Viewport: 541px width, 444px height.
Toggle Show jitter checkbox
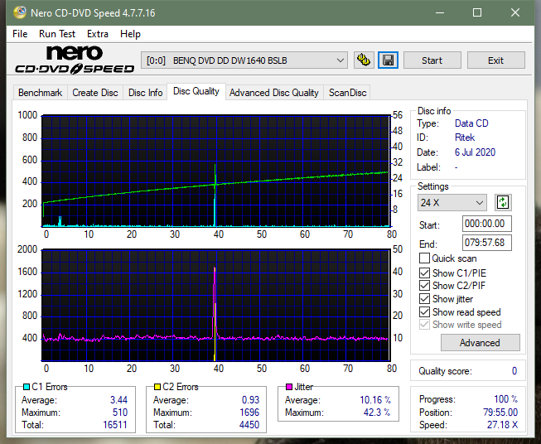424,299
